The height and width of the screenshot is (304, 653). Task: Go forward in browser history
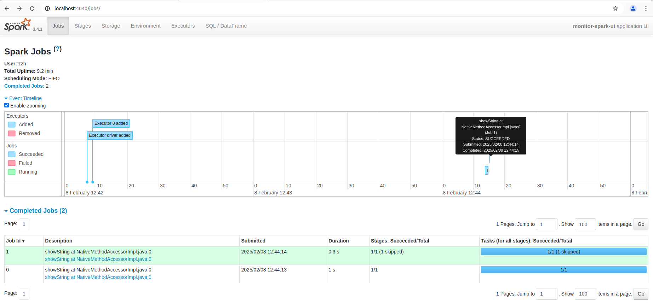click(x=19, y=8)
